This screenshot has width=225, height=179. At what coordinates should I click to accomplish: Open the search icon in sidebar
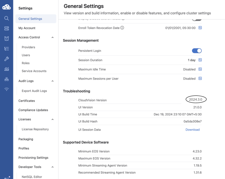(6, 18)
